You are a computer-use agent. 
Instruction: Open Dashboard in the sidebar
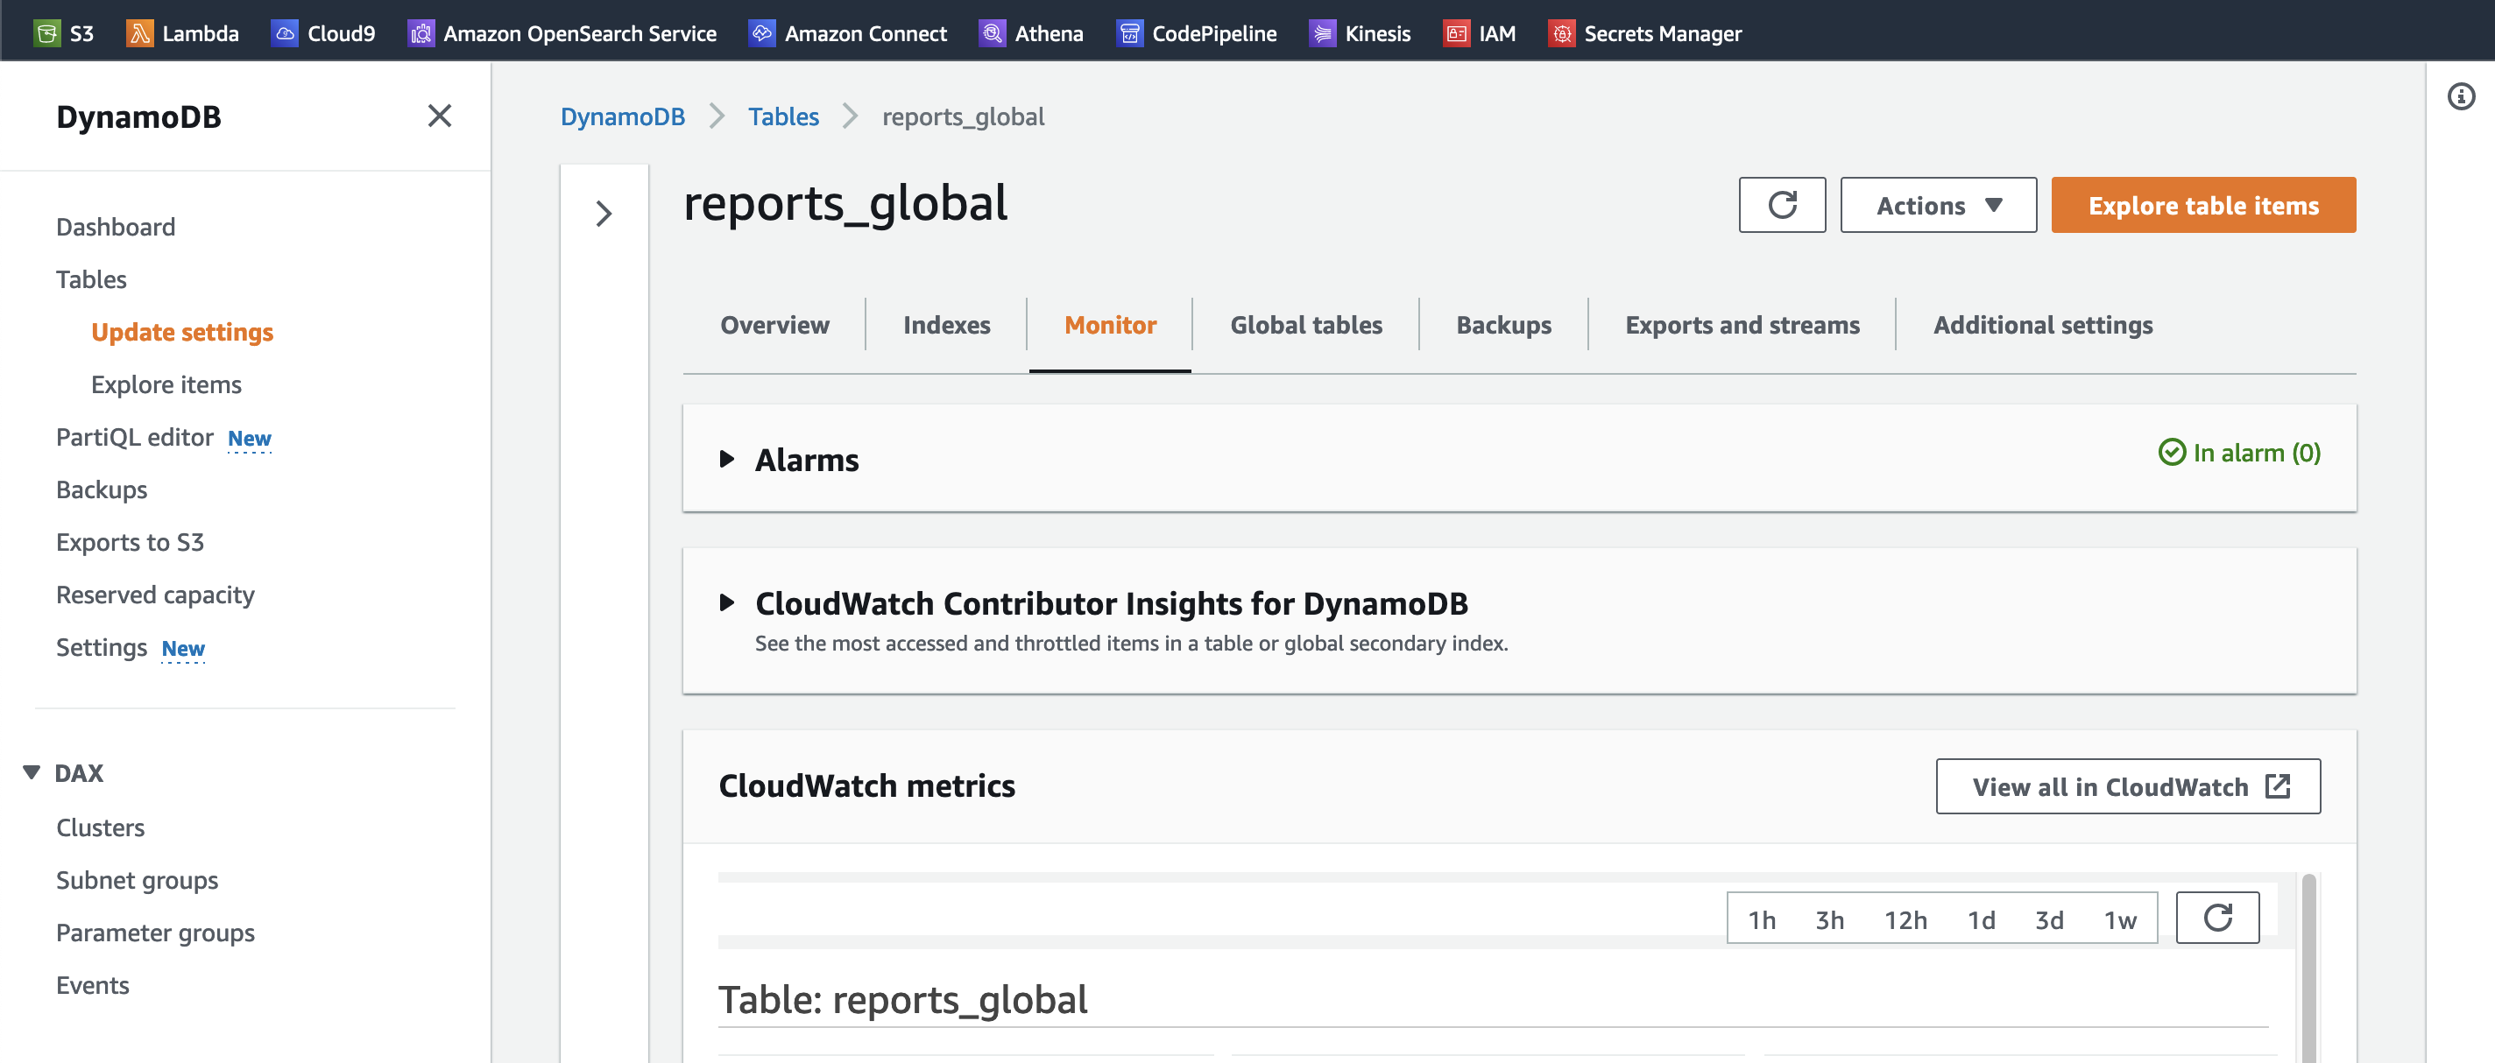116,227
